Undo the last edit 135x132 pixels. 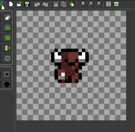37,4
